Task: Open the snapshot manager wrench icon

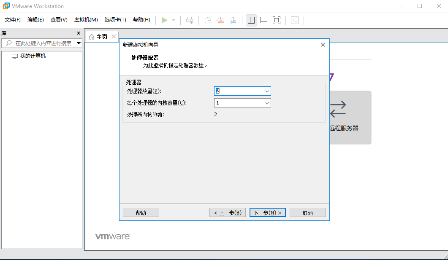Action: pyautogui.click(x=234, y=20)
